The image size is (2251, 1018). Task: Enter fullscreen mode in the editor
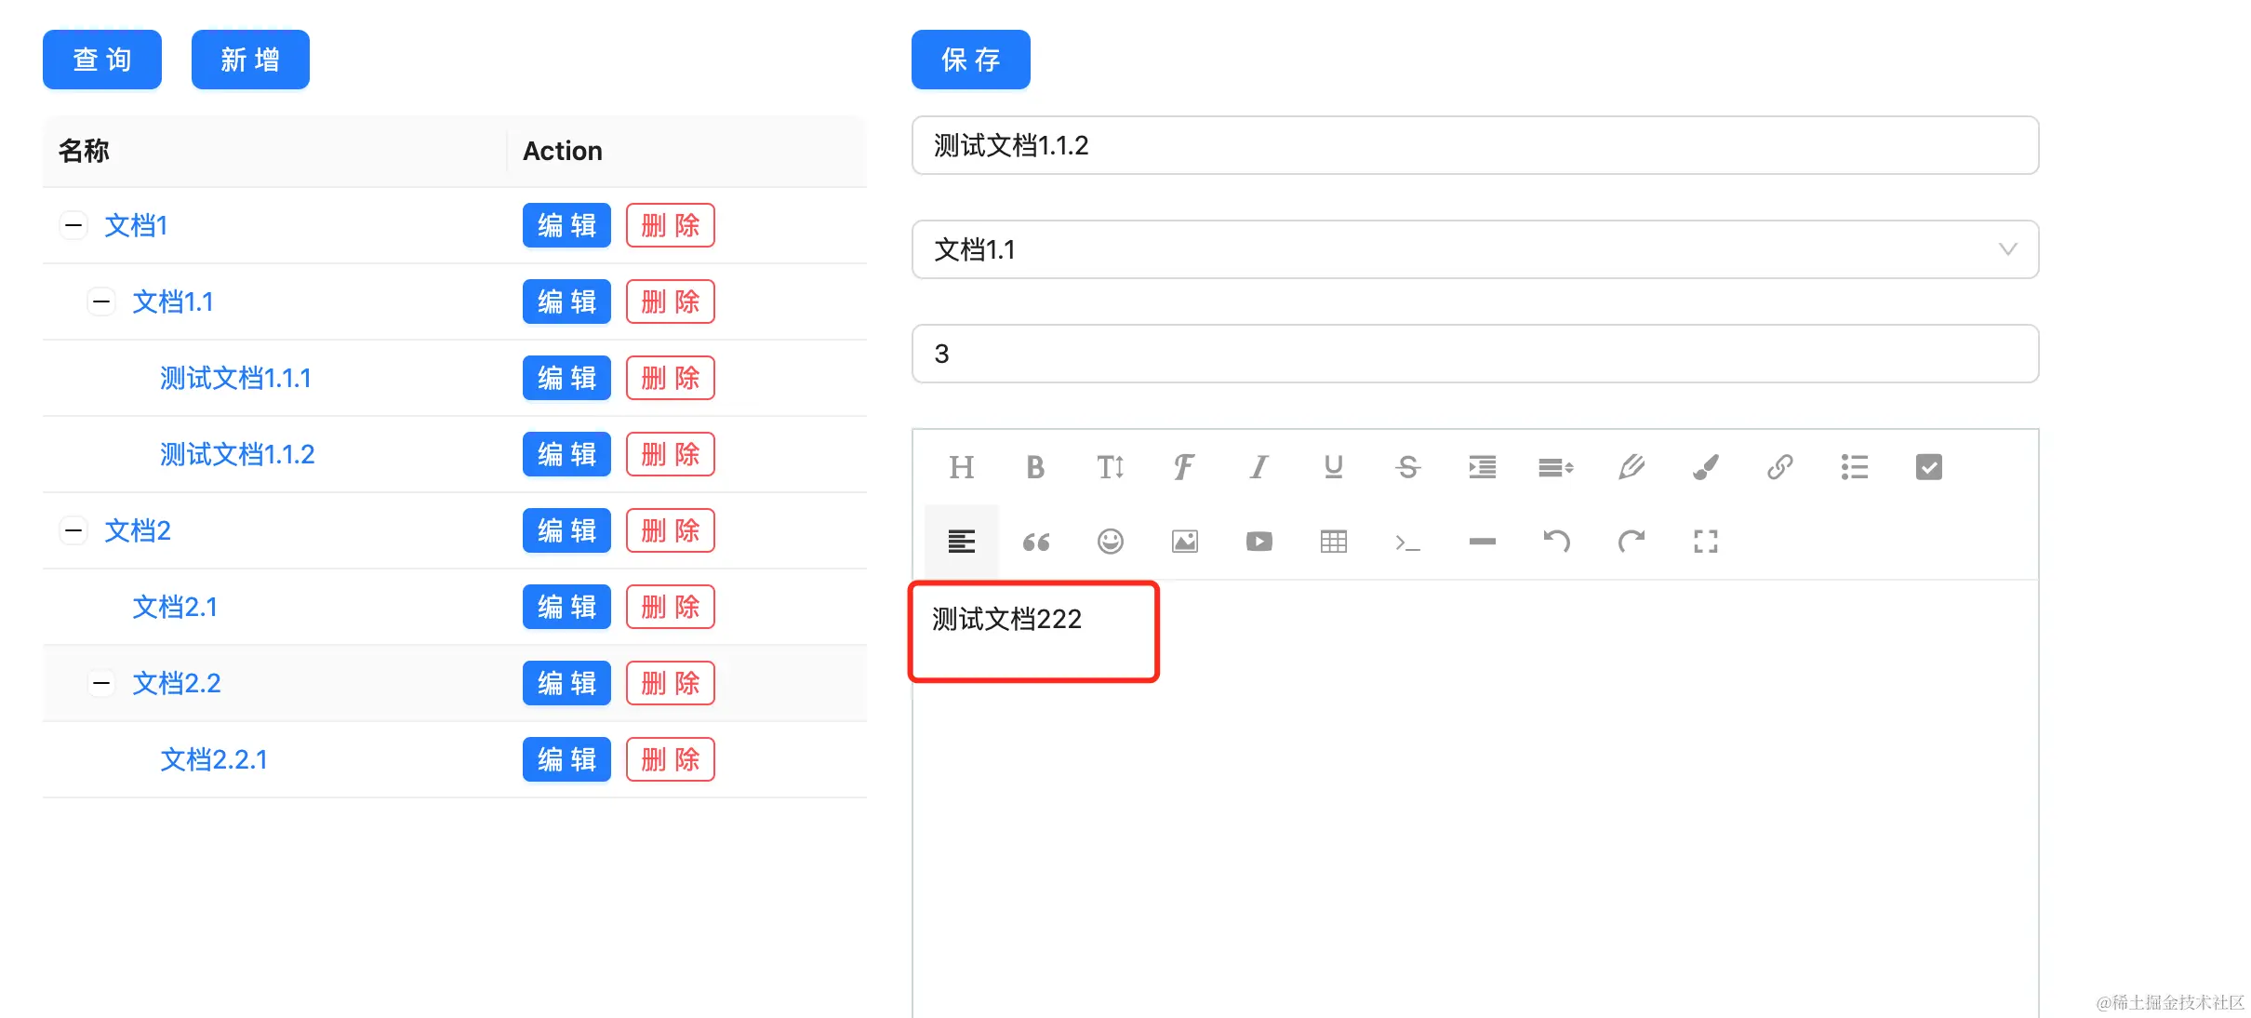coord(1705,542)
